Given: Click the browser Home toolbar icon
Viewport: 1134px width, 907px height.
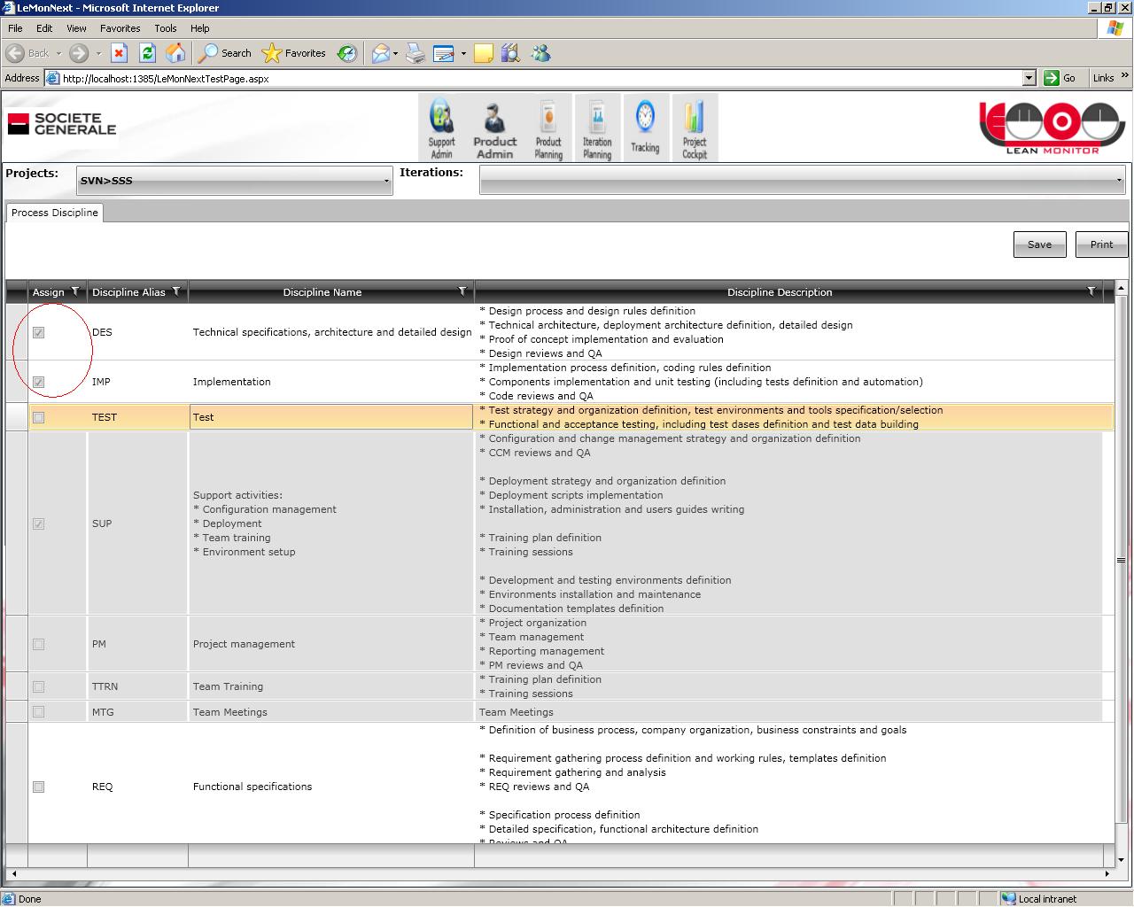Looking at the screenshot, I should [x=175, y=53].
